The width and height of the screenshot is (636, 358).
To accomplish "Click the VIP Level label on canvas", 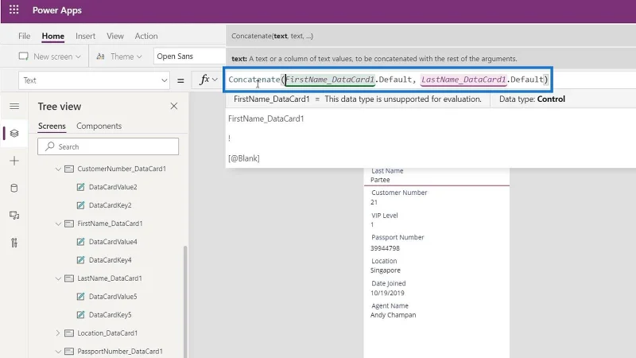I will point(385,215).
